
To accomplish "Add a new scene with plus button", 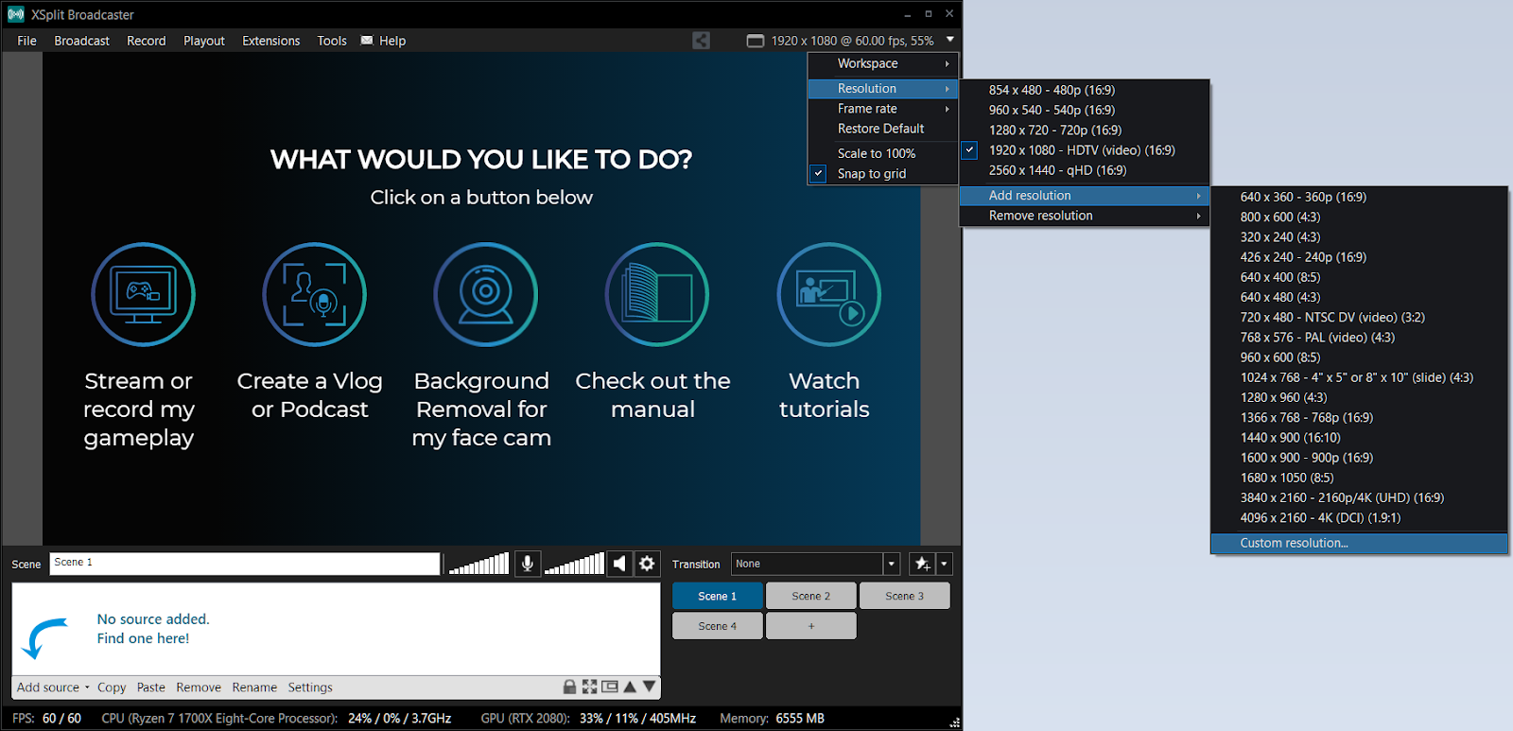I will coord(810,626).
